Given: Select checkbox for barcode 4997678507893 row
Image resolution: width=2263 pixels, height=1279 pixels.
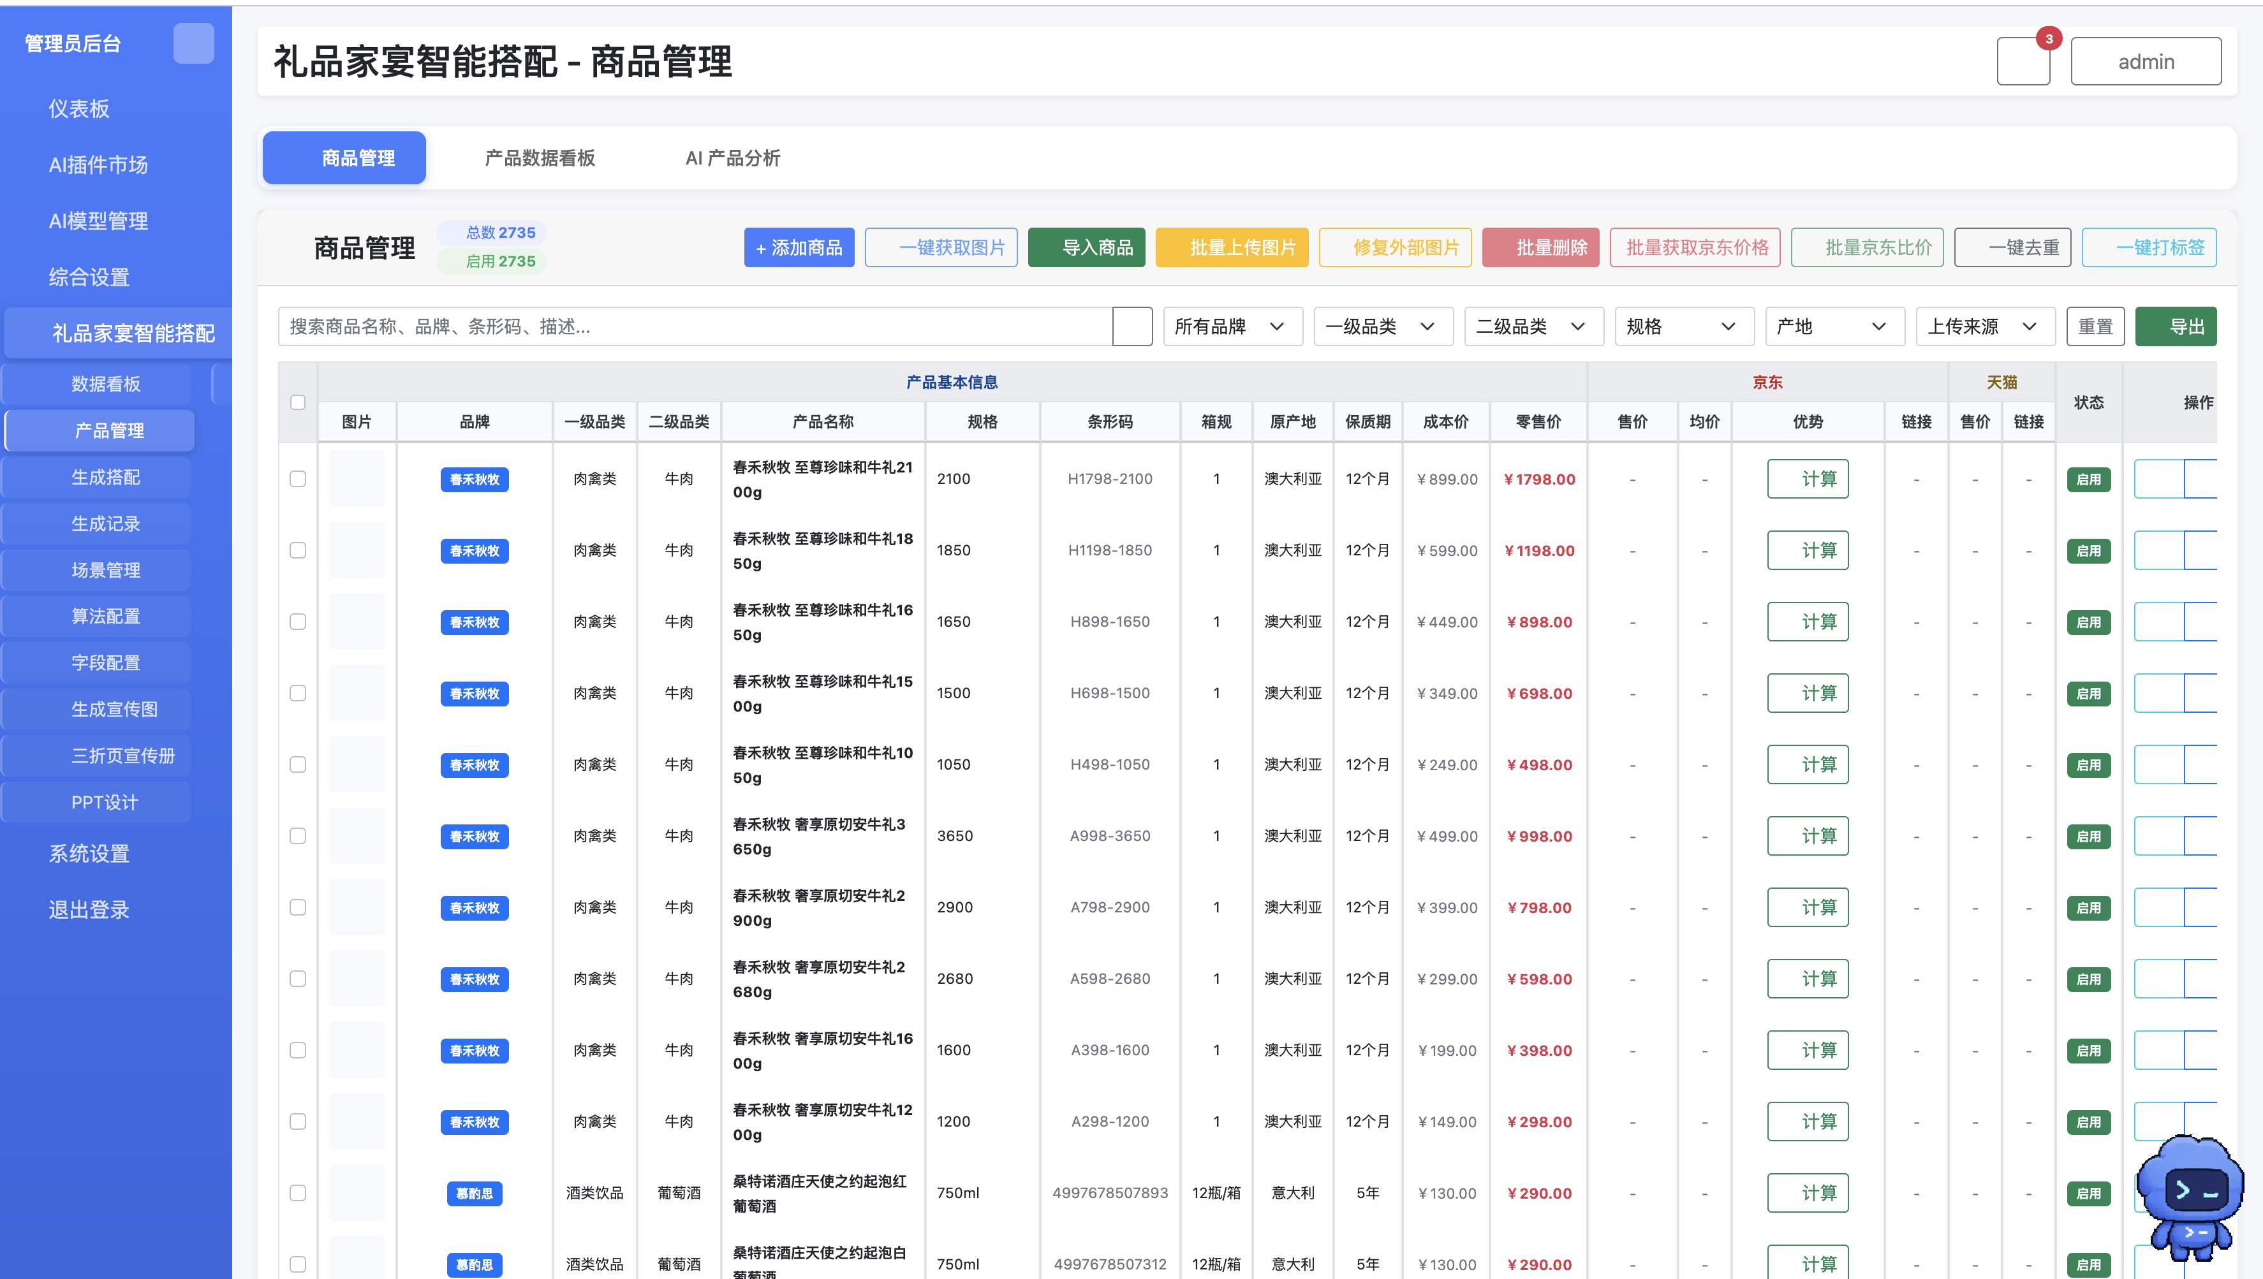Looking at the screenshot, I should [x=298, y=1193].
